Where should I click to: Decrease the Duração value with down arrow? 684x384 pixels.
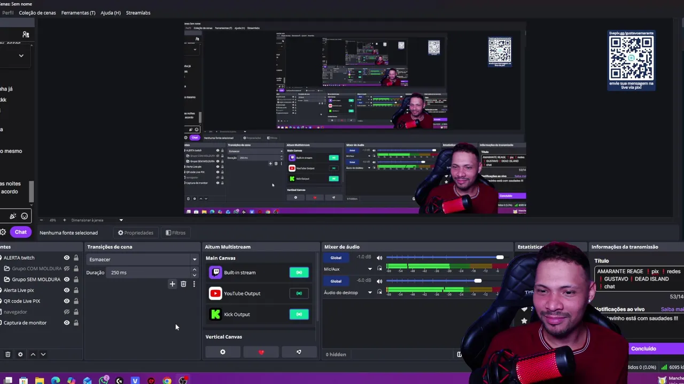coord(195,275)
